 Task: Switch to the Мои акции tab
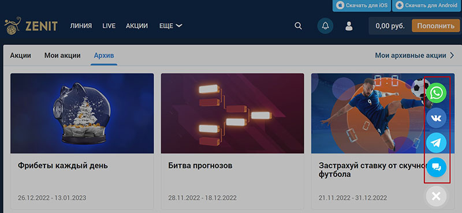(x=62, y=55)
